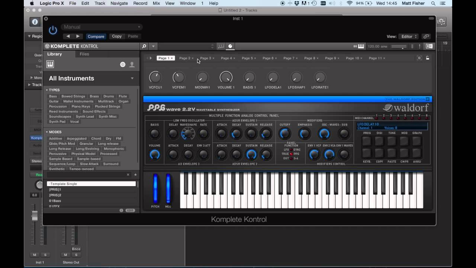Open the View Editor dropdown

[x=409, y=36]
